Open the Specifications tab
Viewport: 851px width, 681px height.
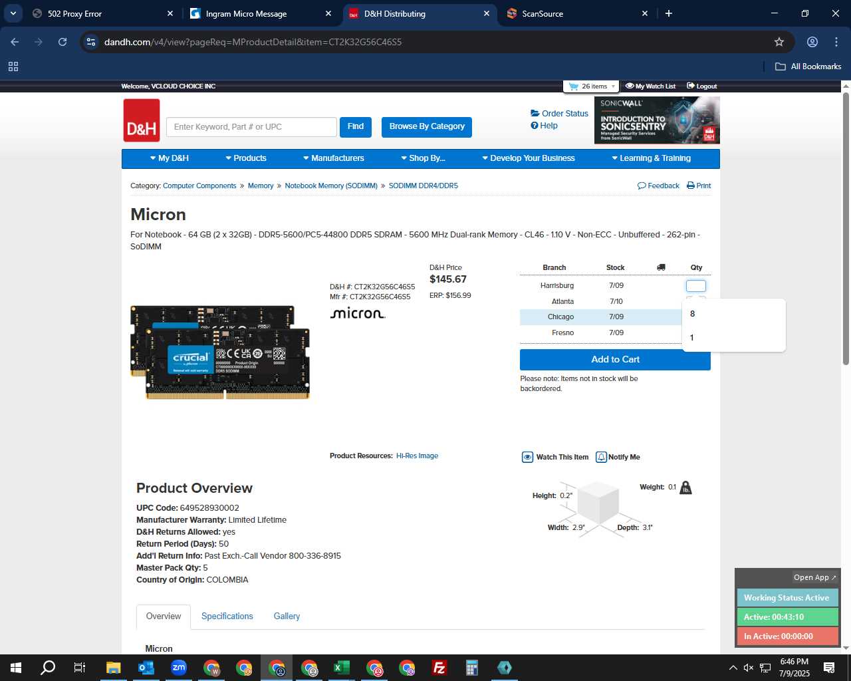pyautogui.click(x=227, y=616)
